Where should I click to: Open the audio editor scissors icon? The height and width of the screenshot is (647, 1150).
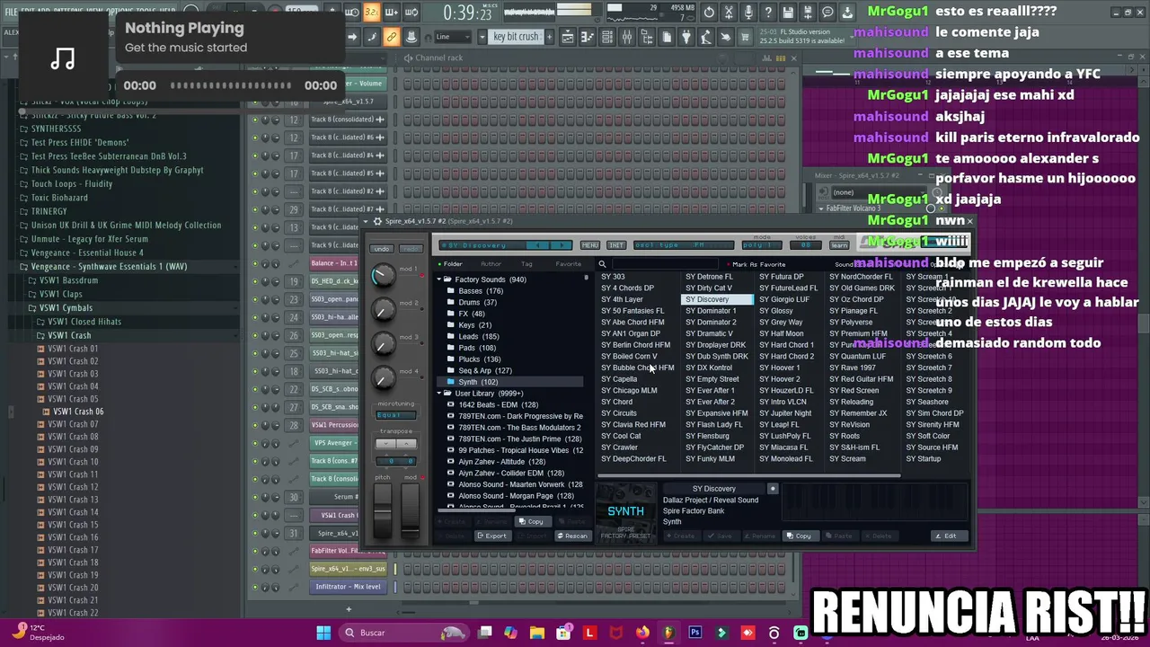pos(729,13)
